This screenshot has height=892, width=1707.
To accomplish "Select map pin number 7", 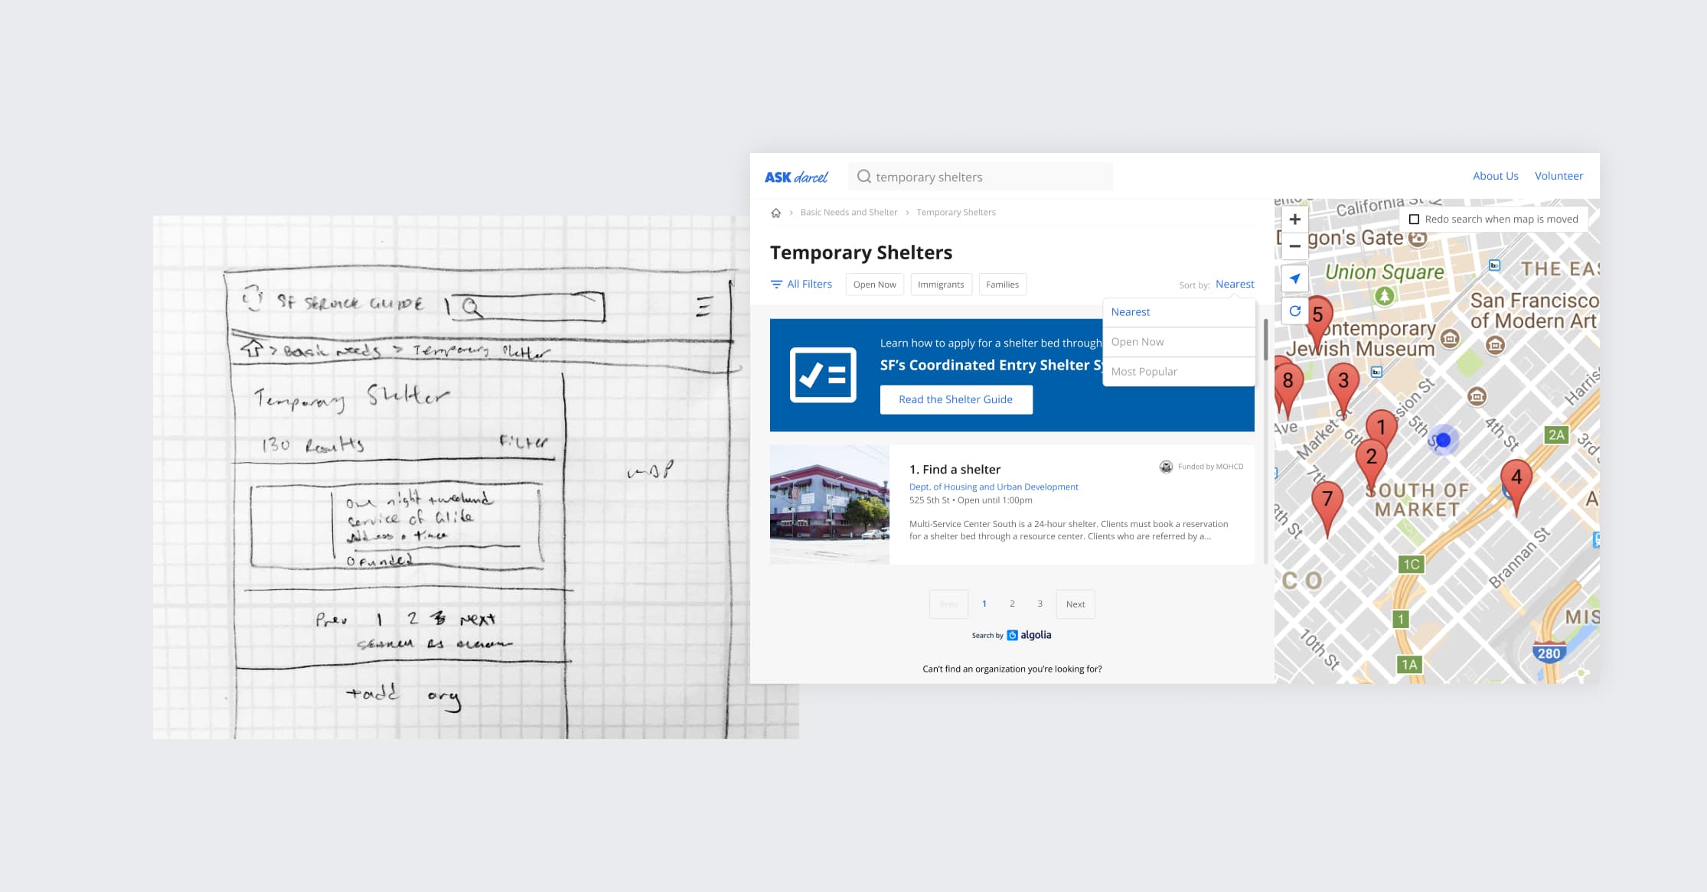I will pos(1327,499).
